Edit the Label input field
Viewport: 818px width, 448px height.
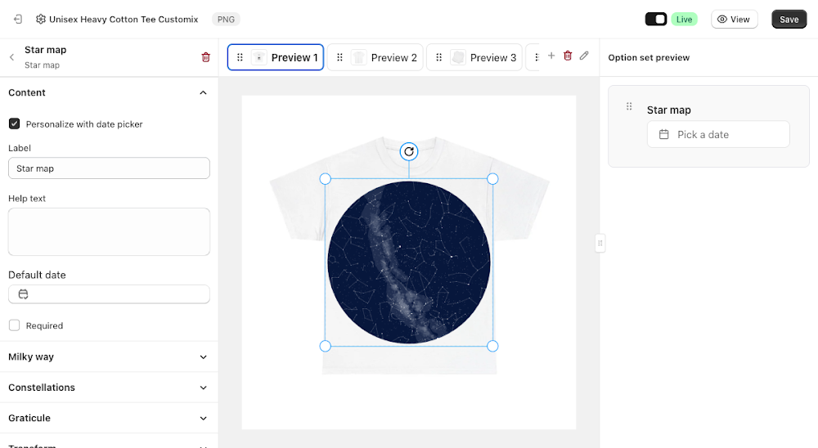109,168
